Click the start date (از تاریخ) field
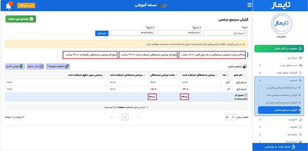Screen dimensions: 308x151 [179, 33]
